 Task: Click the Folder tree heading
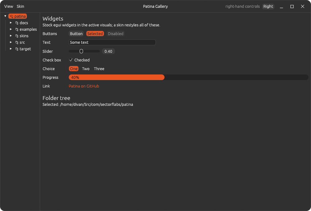[x=56, y=98]
